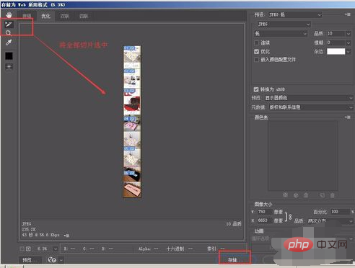Click the 品质 quality value field
The width and height of the screenshot is (355, 268).
[336, 33]
